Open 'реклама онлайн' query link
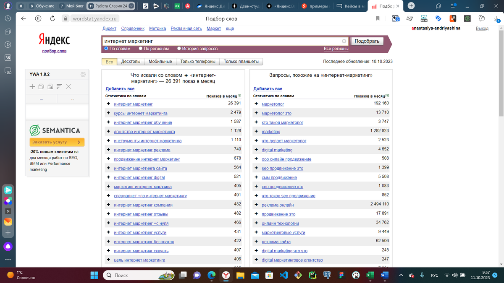 pyautogui.click(x=278, y=205)
